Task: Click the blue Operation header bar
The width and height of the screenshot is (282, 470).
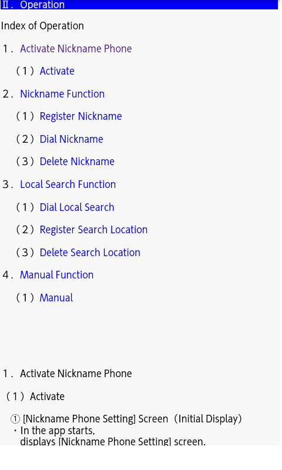Action: (x=139, y=5)
